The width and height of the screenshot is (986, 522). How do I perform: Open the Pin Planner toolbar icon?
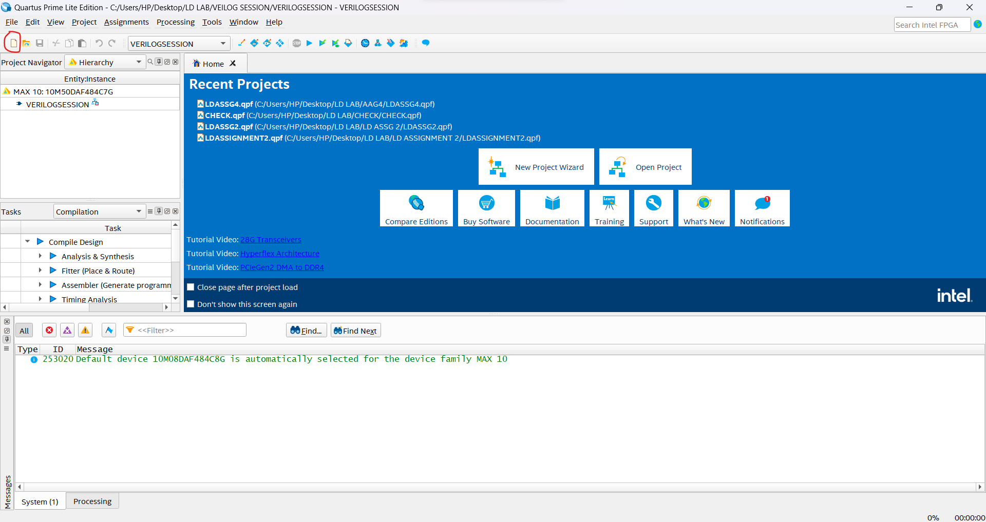(267, 43)
